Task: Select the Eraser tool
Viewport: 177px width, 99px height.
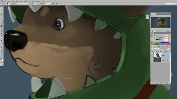Action: pos(2,33)
